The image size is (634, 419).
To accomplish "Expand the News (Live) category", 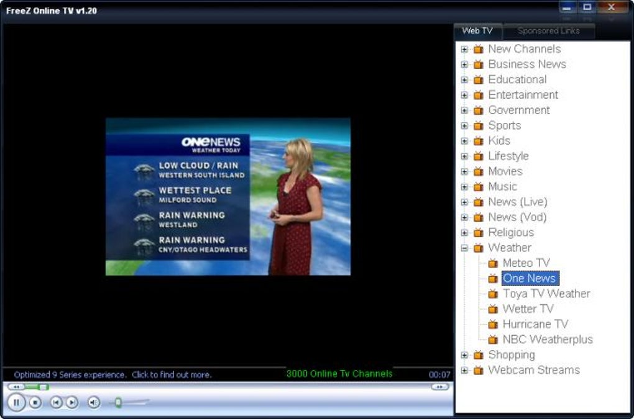I will [464, 202].
